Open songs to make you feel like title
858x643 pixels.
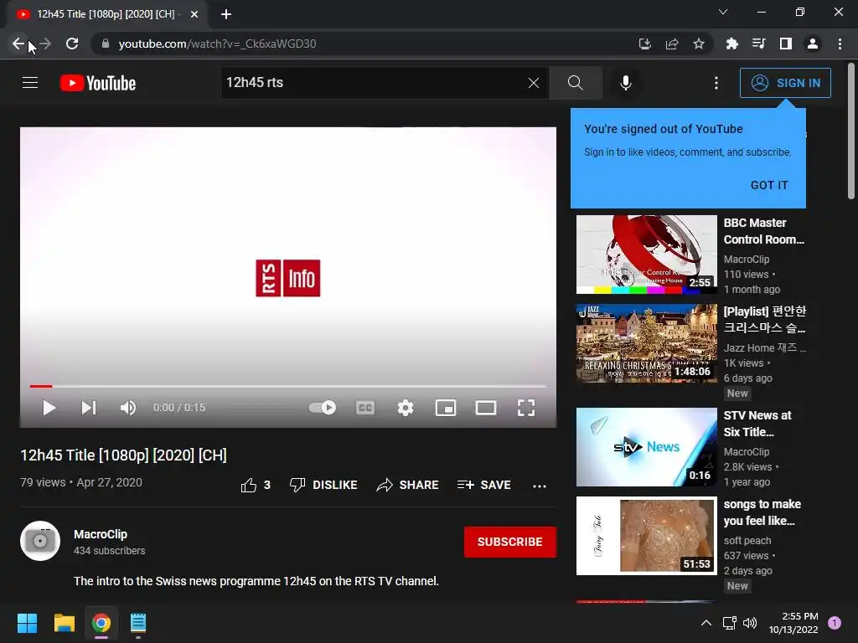[762, 512]
